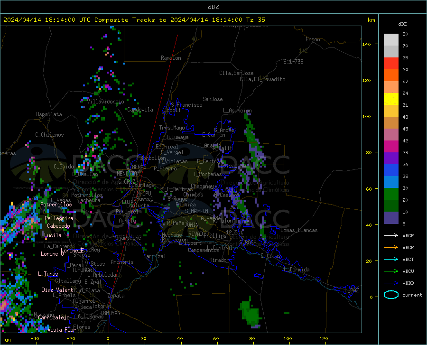Screen dimensions: 427x345
Task: Click the 'Lucila' map label
Action: click(53, 235)
